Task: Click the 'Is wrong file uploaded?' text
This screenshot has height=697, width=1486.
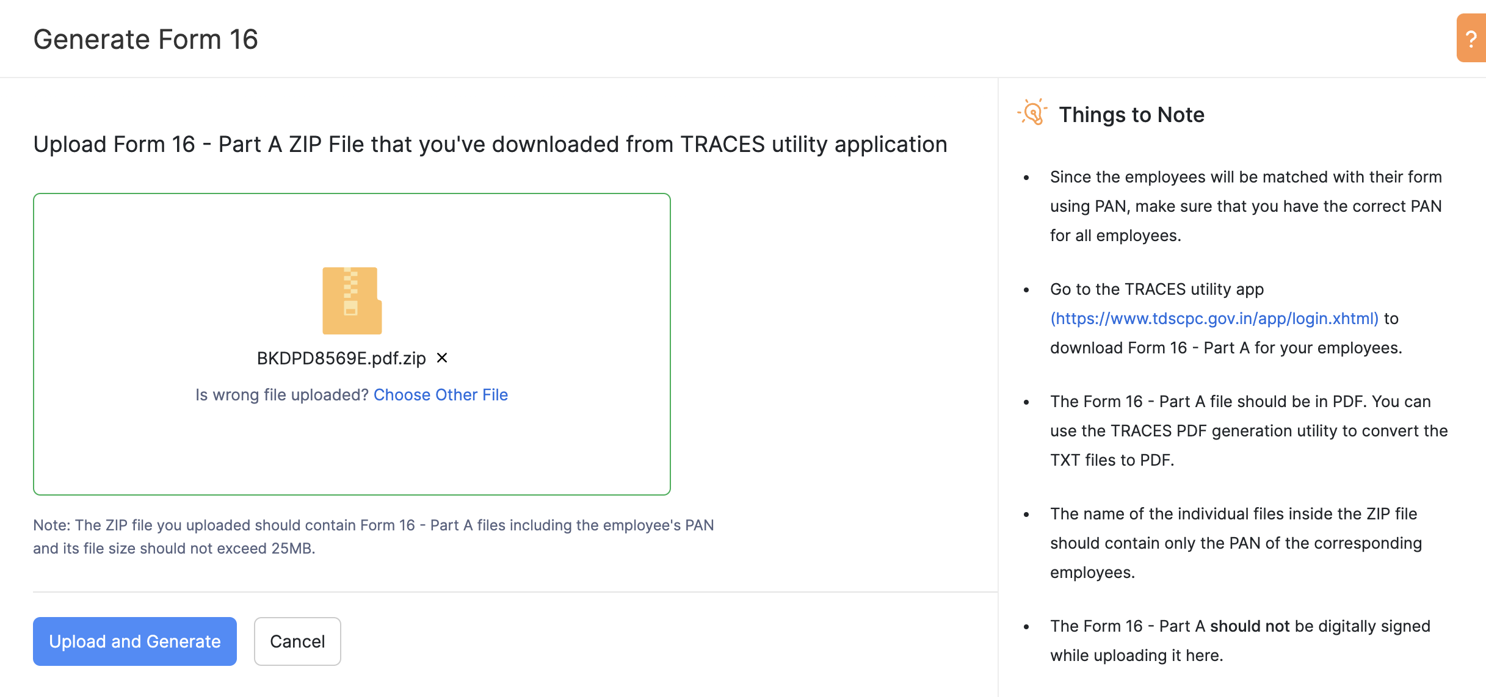Action: [281, 395]
